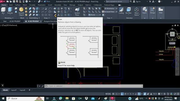The height and width of the screenshot is (101, 180).
Task: Click the Open file icon in Quick Access
Action: 11,1
